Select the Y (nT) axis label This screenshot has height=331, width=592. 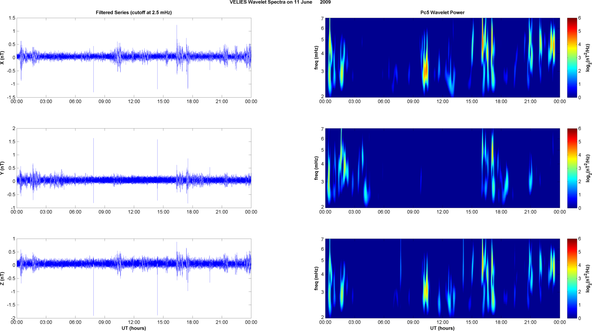click(x=3, y=168)
